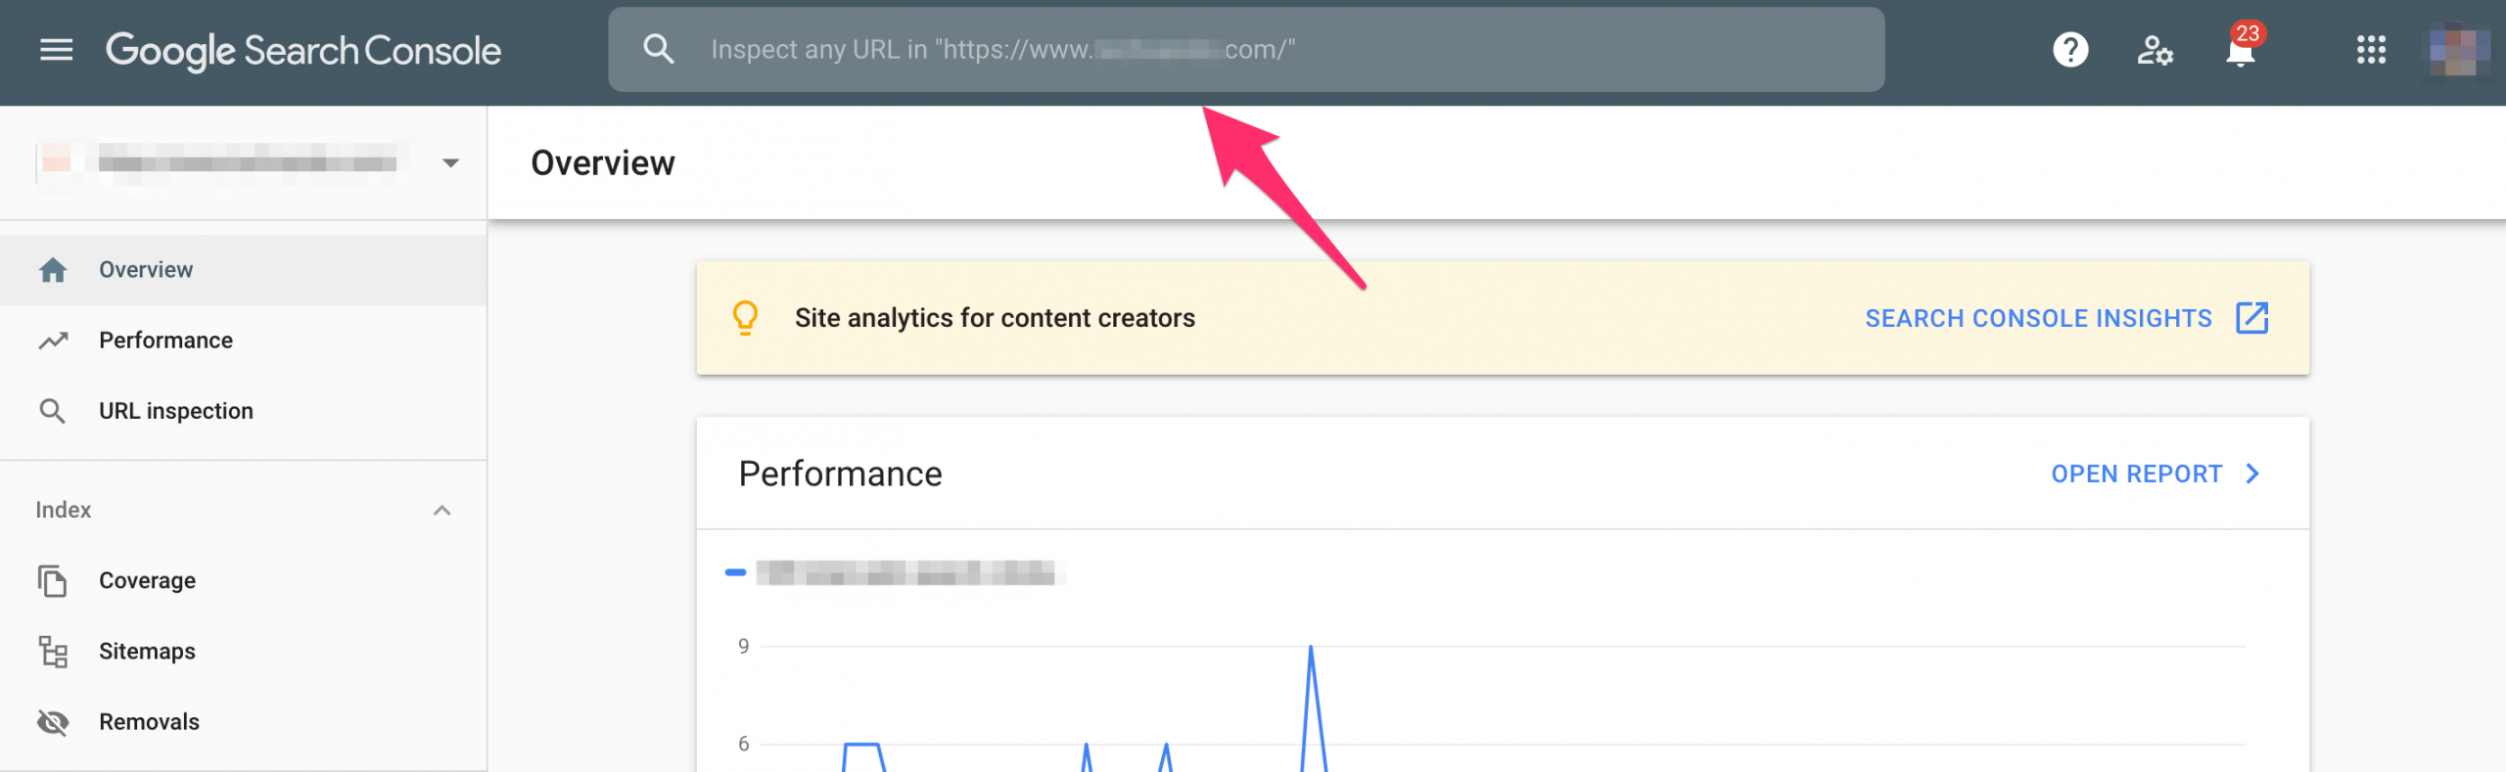This screenshot has height=772, width=2506.
Task: Open Performance in the sidebar
Action: (x=165, y=341)
